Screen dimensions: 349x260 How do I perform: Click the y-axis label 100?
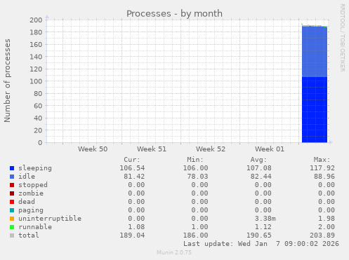coord(36,81)
